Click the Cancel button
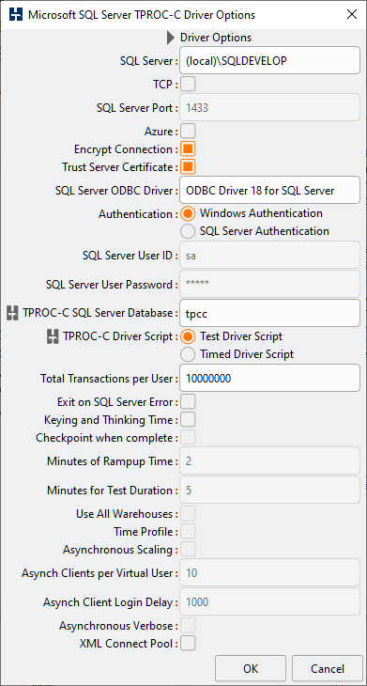 point(328,668)
